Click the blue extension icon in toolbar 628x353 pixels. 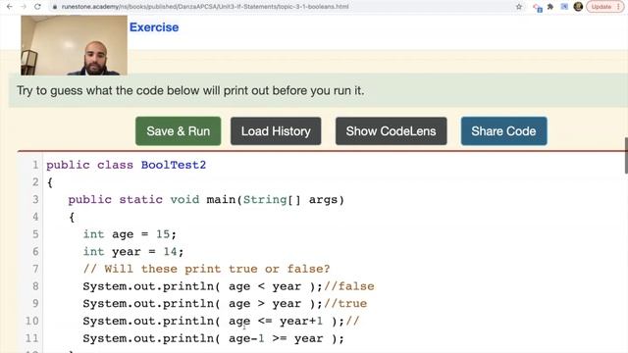tap(564, 7)
